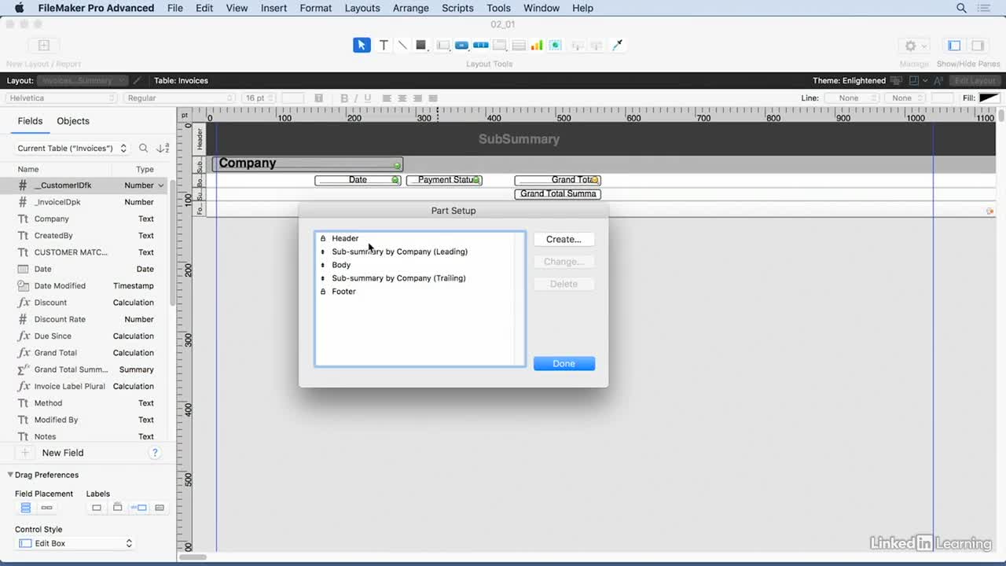The image size is (1006, 566).
Task: Select the Format Painter tool
Action: (x=618, y=45)
